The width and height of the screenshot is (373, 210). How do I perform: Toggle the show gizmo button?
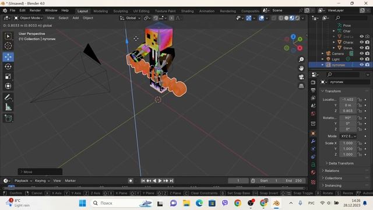coord(249,18)
